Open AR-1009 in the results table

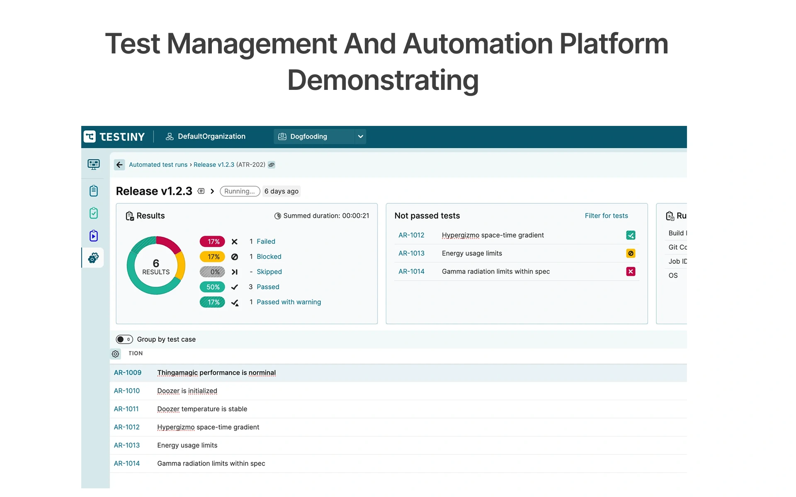click(127, 373)
